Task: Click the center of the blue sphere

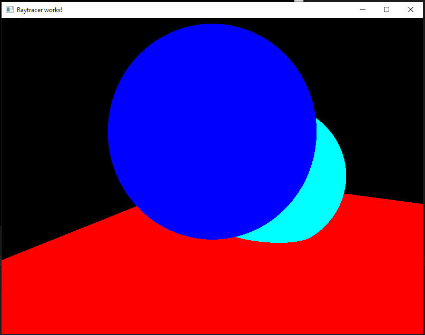Action: 212,132
